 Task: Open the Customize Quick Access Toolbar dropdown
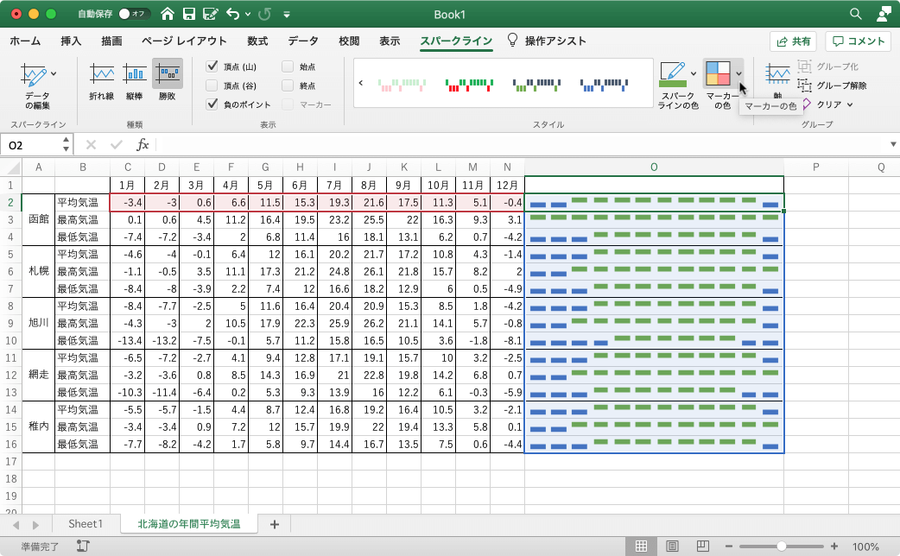click(x=287, y=15)
